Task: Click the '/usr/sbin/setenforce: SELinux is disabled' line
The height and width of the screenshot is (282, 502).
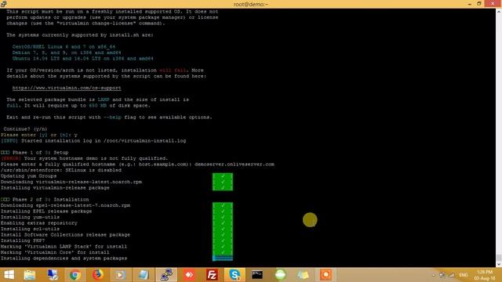Action: tap(61, 170)
